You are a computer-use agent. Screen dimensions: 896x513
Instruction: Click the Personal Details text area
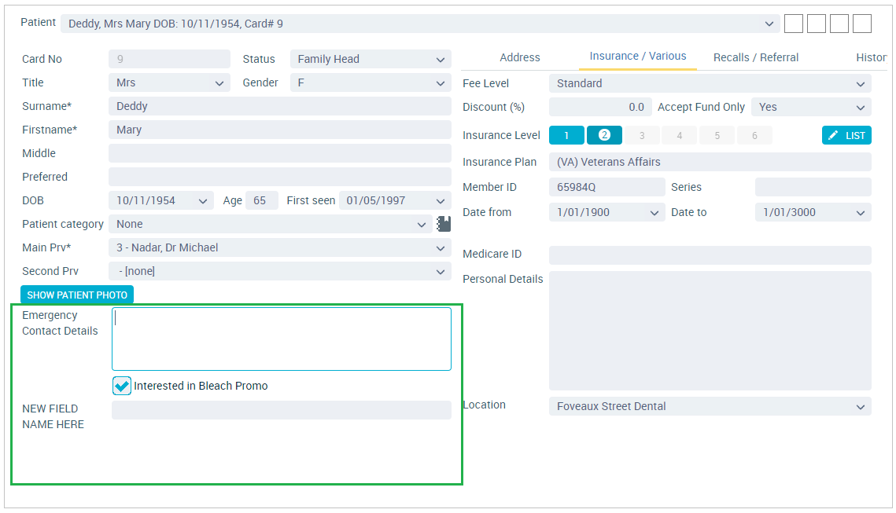tap(710, 331)
